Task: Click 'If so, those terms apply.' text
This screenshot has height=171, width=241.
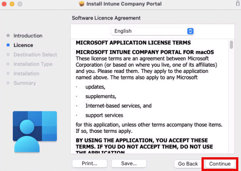Action: click(x=104, y=131)
